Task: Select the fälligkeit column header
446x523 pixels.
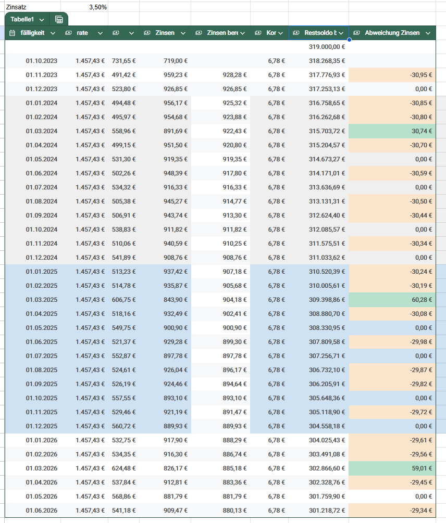Action: pyautogui.click(x=33, y=33)
